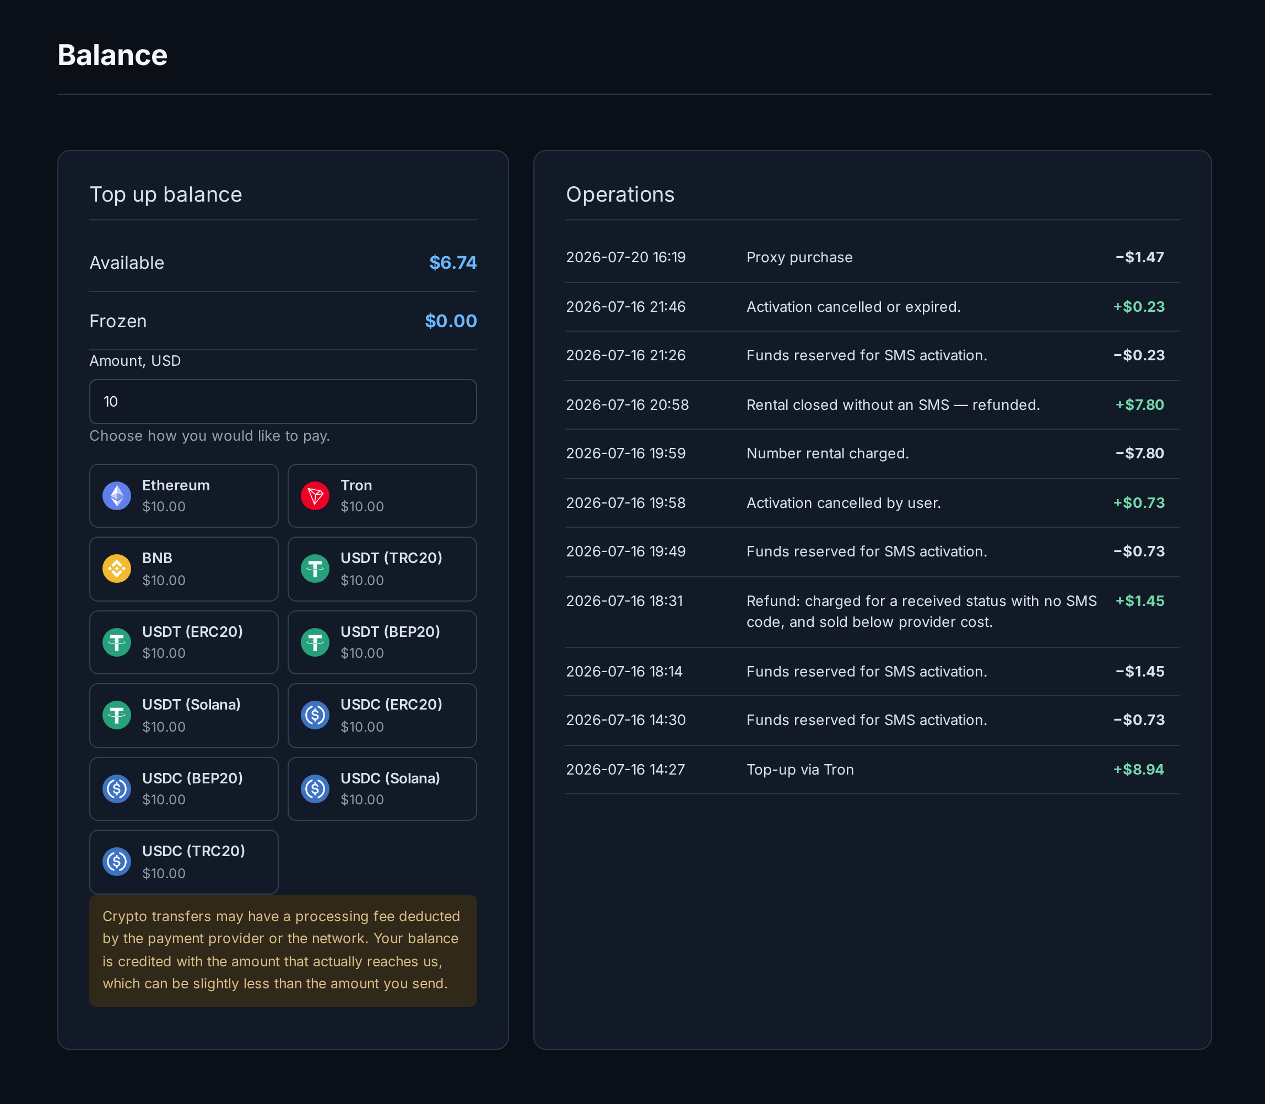The width and height of the screenshot is (1265, 1104).
Task: Click the Available balance $6.74 value
Action: (x=453, y=263)
